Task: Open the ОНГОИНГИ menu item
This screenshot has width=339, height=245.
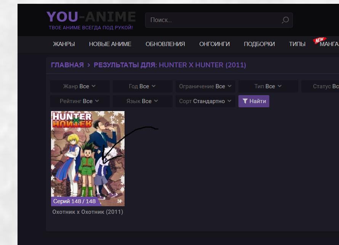Action: click(x=214, y=44)
